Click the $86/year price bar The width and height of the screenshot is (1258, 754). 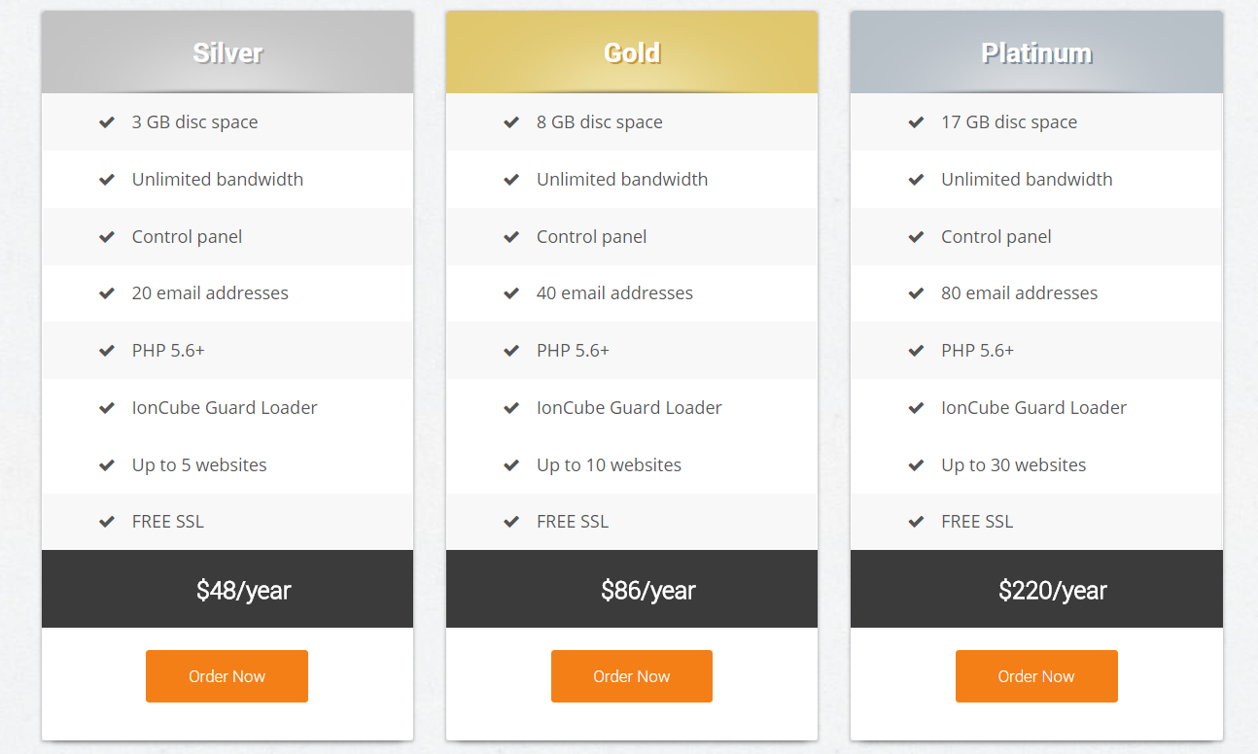tap(632, 590)
